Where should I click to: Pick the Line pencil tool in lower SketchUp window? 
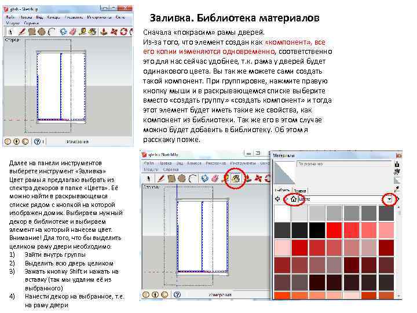click(x=160, y=178)
